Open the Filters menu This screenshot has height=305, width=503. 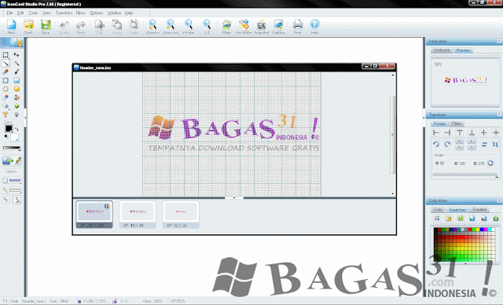click(80, 13)
